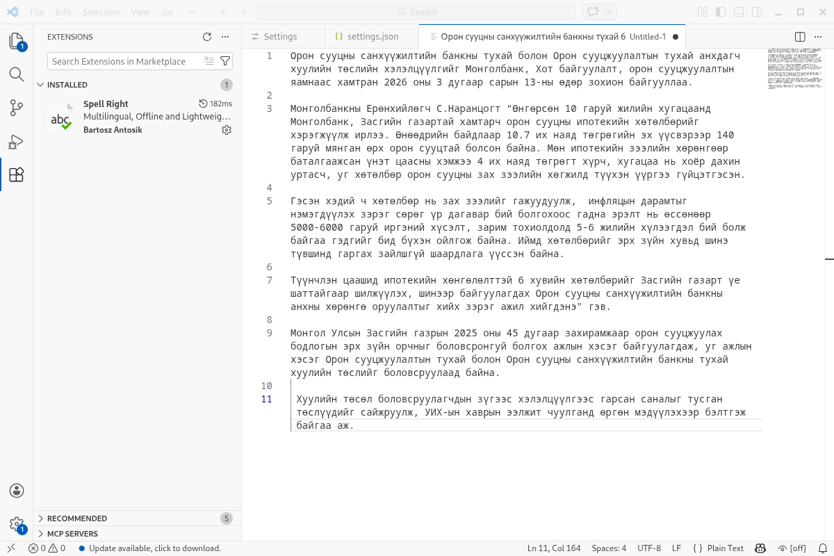Open Spell Right manage gear
This screenshot has width=834, height=556.
click(x=226, y=130)
